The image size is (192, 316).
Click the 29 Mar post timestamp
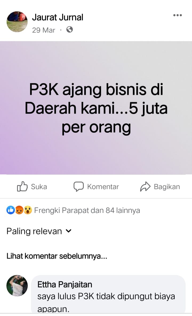coord(43,30)
